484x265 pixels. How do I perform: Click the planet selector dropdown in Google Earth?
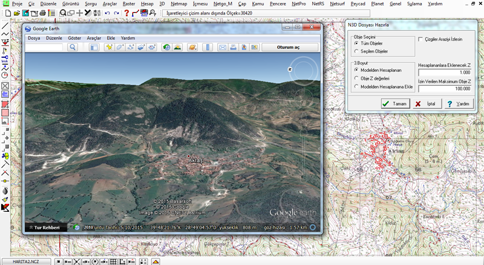(x=192, y=47)
